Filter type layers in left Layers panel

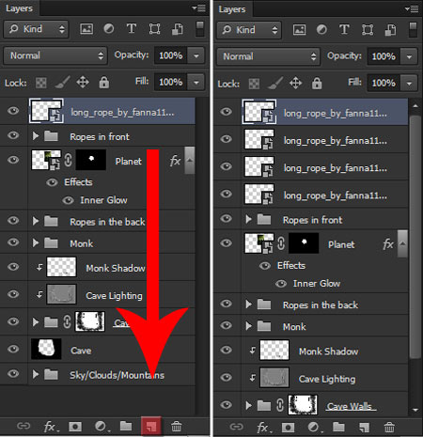(132, 29)
